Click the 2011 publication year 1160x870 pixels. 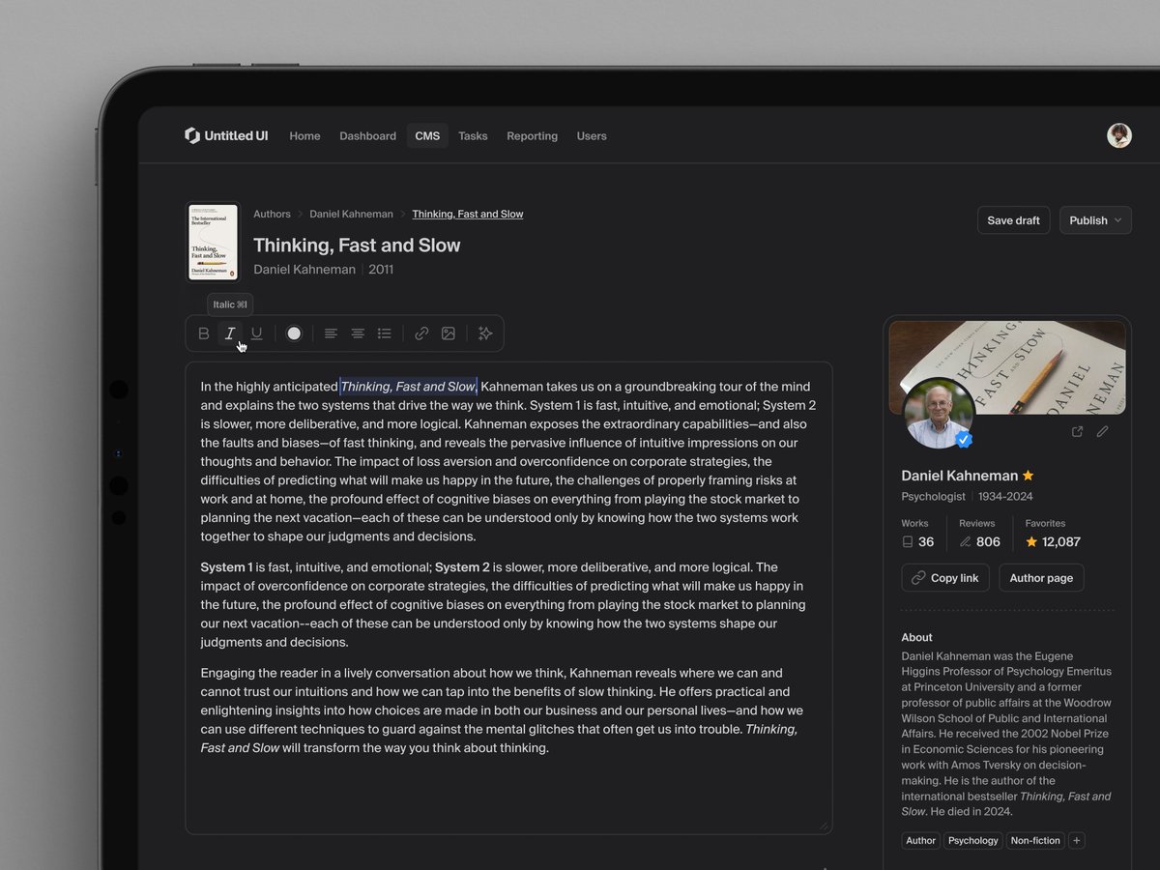pyautogui.click(x=381, y=270)
